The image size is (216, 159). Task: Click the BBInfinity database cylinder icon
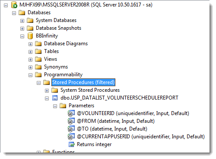pos(30,36)
